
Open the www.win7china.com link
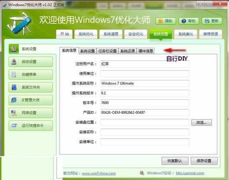[99, 173]
